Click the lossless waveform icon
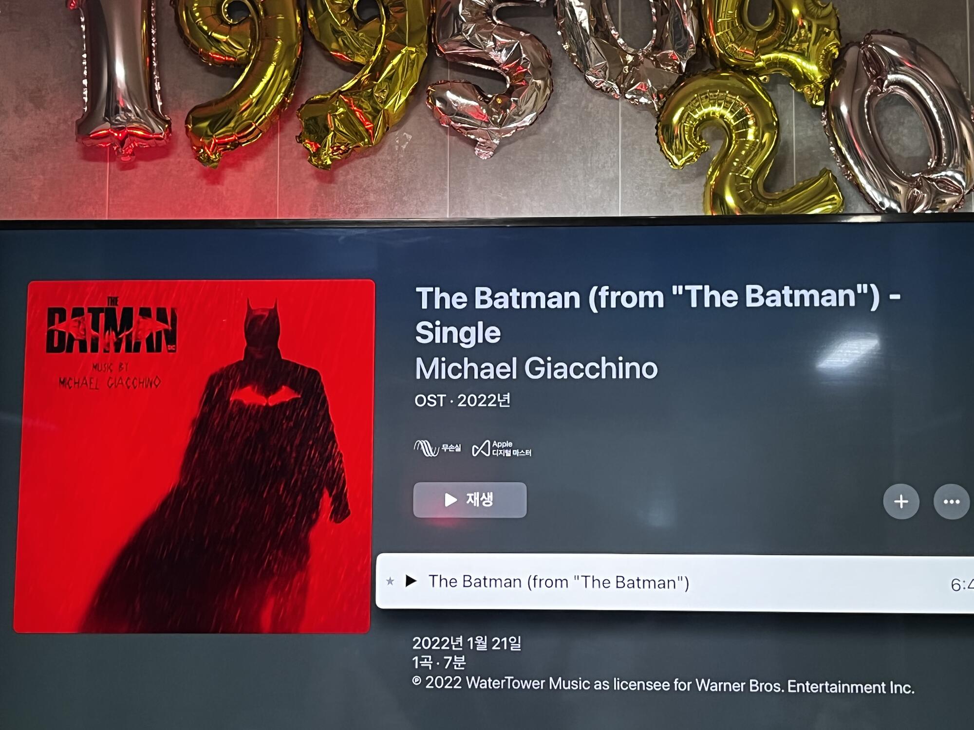Screen dimensions: 974x730 (426, 448)
